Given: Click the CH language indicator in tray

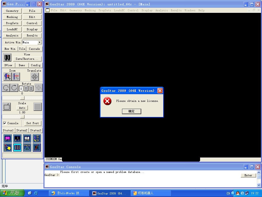Looking at the screenshot, I should [x=228, y=193].
